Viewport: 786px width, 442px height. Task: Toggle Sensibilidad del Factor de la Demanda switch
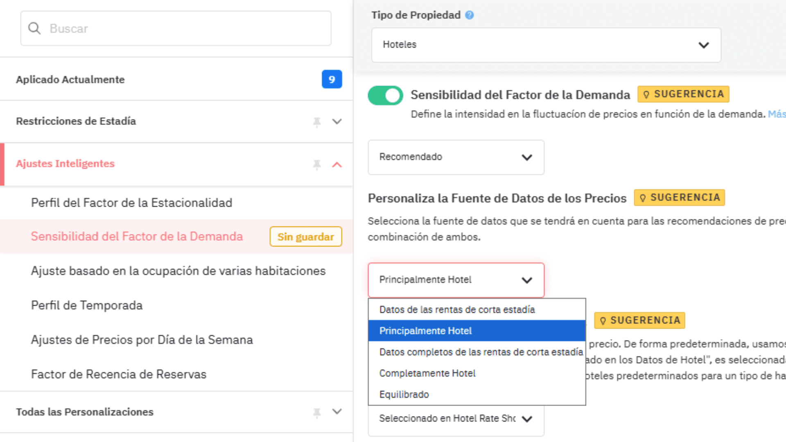[385, 95]
